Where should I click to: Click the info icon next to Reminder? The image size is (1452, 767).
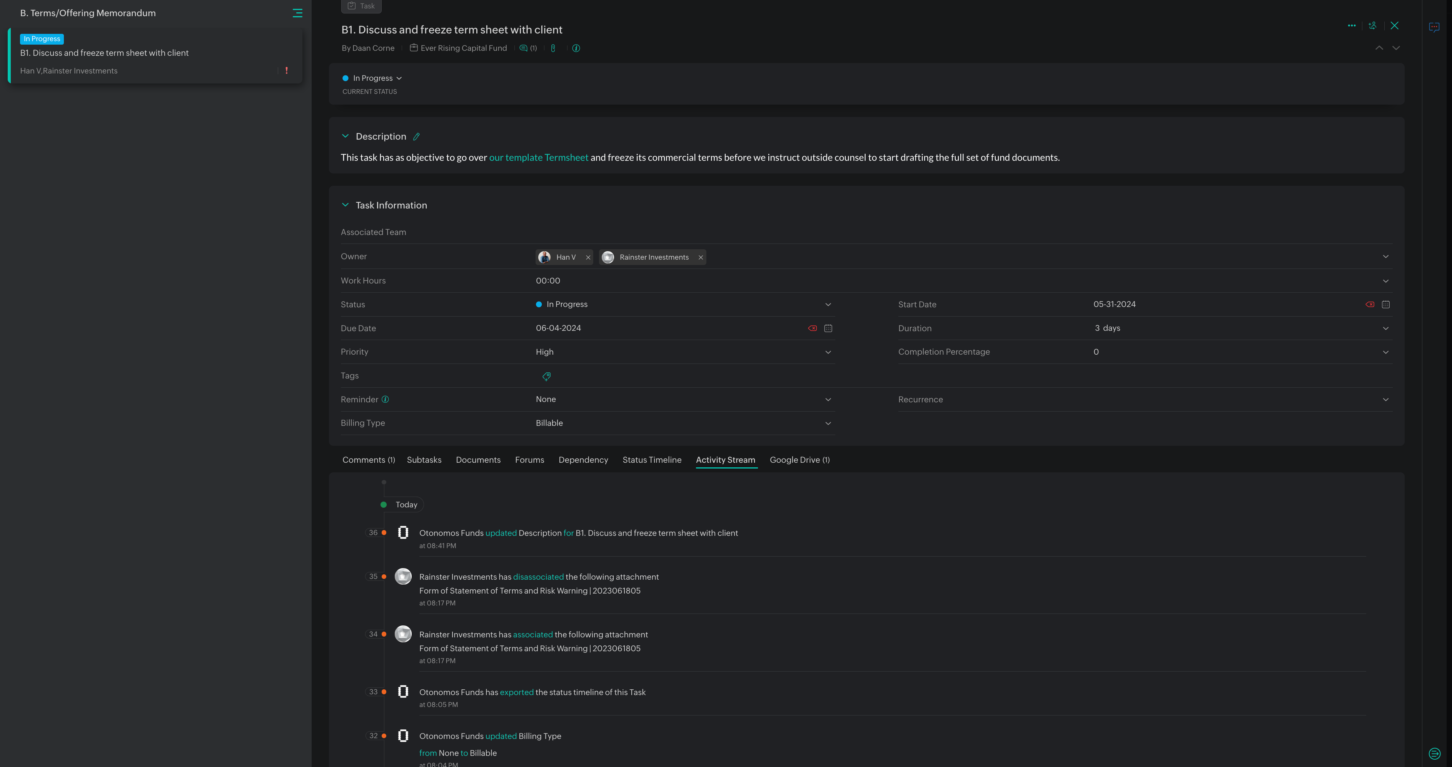click(386, 400)
